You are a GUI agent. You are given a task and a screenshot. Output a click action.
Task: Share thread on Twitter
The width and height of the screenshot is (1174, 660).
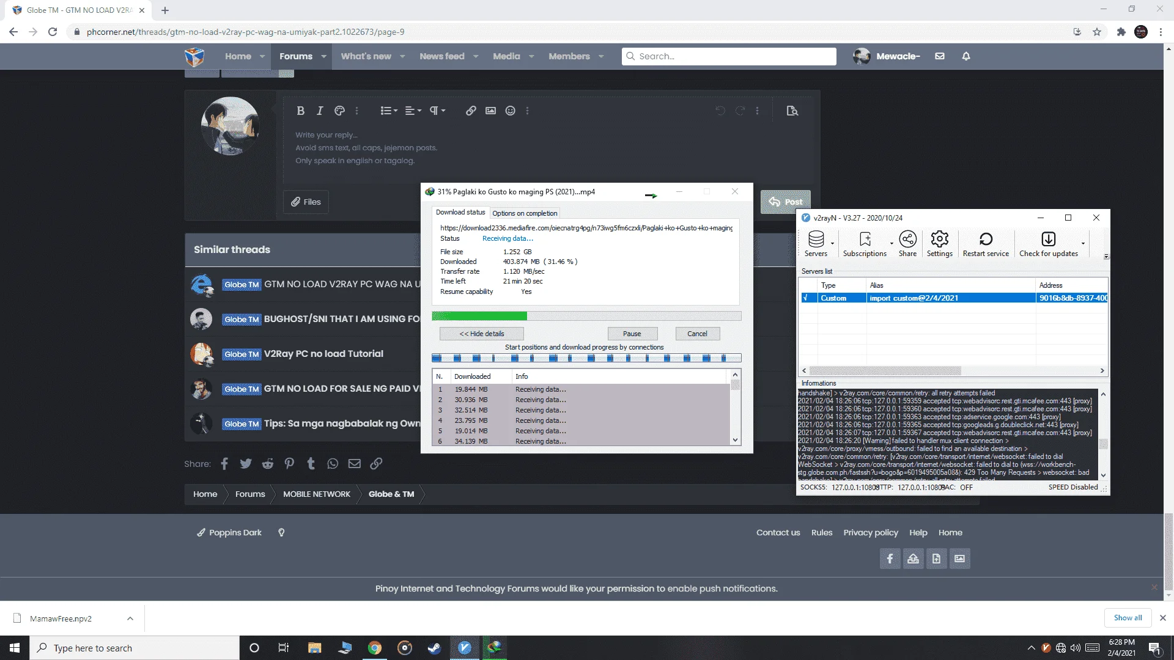246,464
